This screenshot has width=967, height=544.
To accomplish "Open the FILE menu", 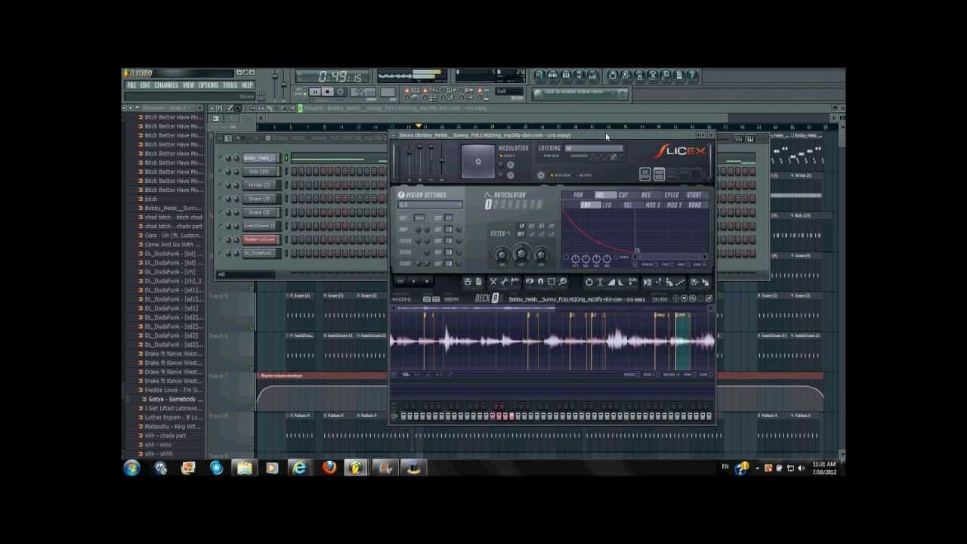I will coord(131,85).
